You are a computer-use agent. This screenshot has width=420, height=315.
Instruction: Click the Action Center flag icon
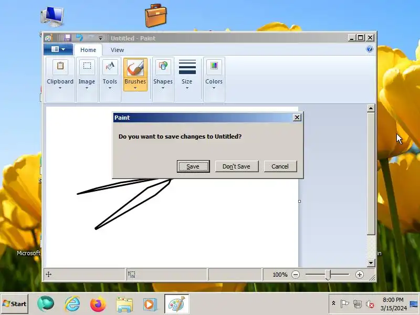pyautogui.click(x=344, y=304)
